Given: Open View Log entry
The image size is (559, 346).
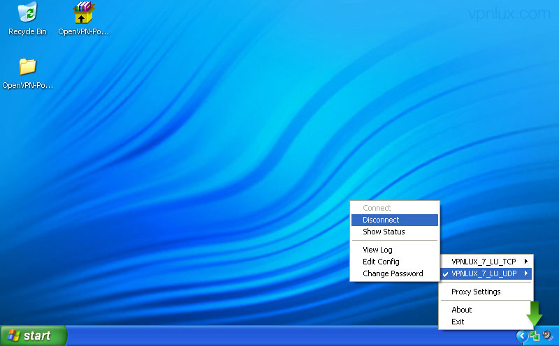Looking at the screenshot, I should pos(395,250).
